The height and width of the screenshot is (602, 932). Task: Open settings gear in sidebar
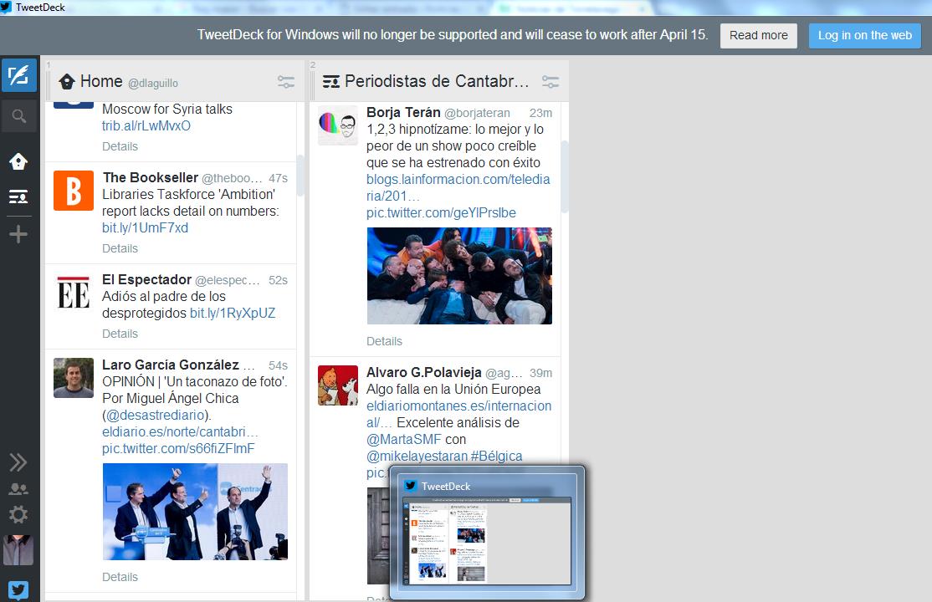[x=18, y=515]
